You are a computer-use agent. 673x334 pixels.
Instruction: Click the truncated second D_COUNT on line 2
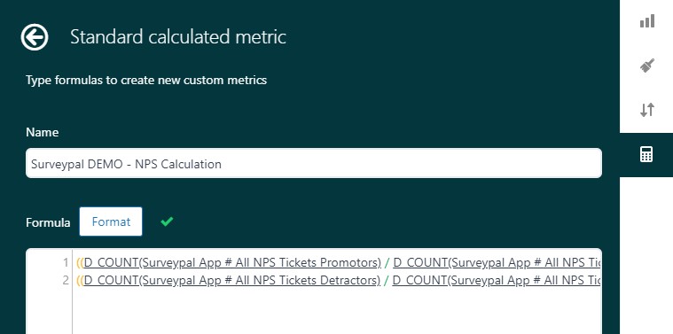497,281
